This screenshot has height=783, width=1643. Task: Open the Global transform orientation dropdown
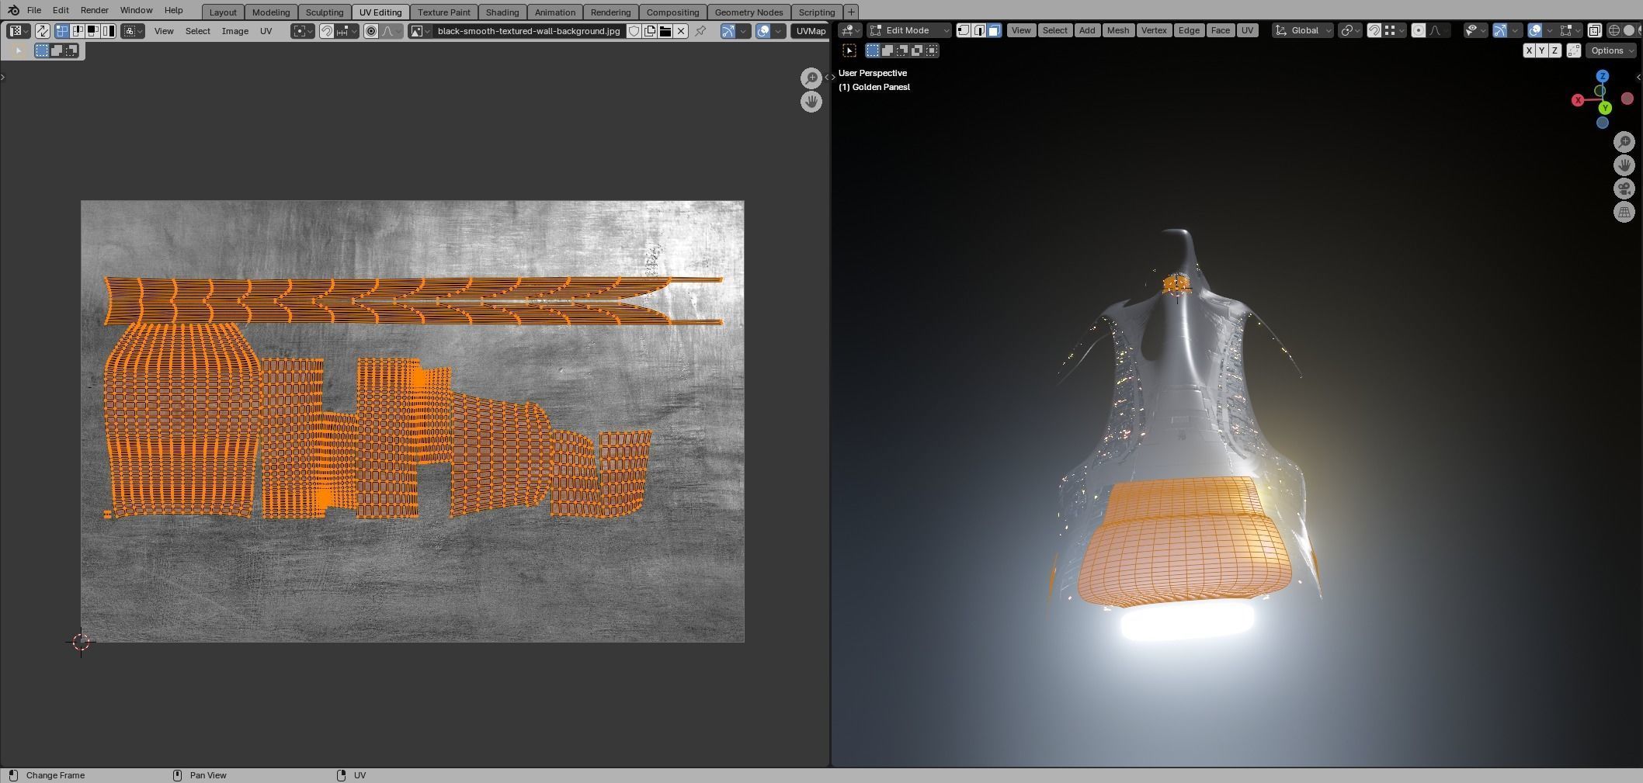point(1303,30)
